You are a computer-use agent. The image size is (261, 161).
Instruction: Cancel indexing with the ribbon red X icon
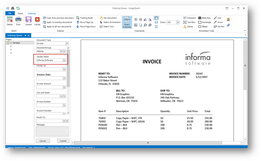click(x=37, y=21)
